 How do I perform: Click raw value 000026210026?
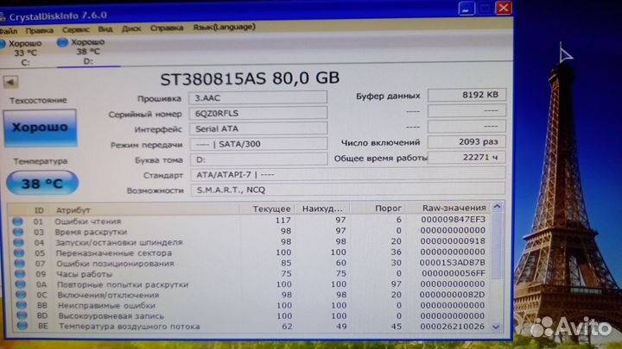pos(452,327)
